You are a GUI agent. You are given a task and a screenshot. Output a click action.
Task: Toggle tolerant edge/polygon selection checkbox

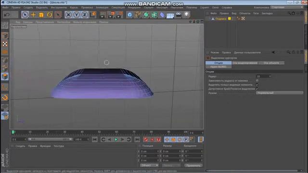point(257,89)
